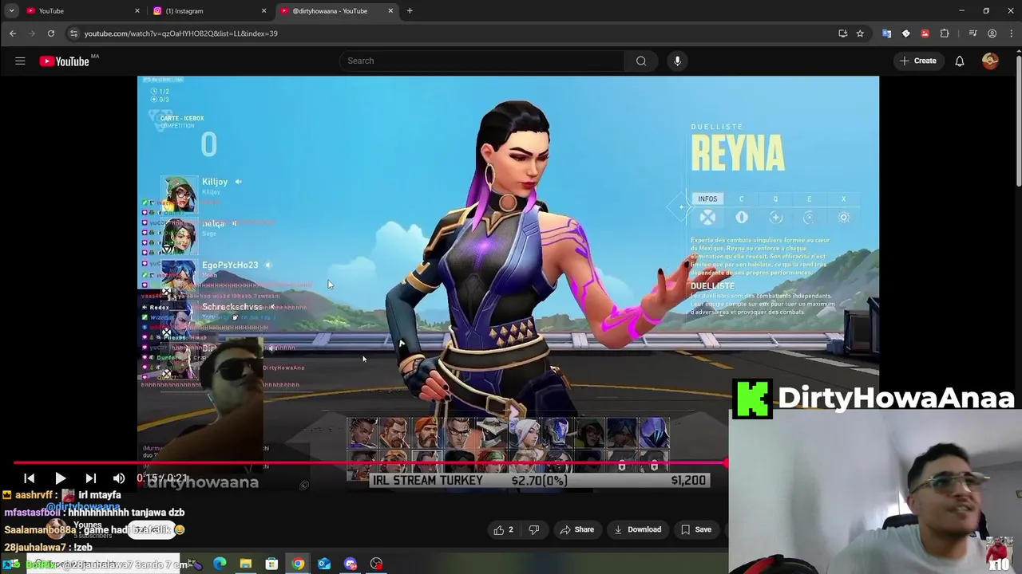Open the Chrome profile icon
Image resolution: width=1022 pixels, height=574 pixels.
(992, 33)
